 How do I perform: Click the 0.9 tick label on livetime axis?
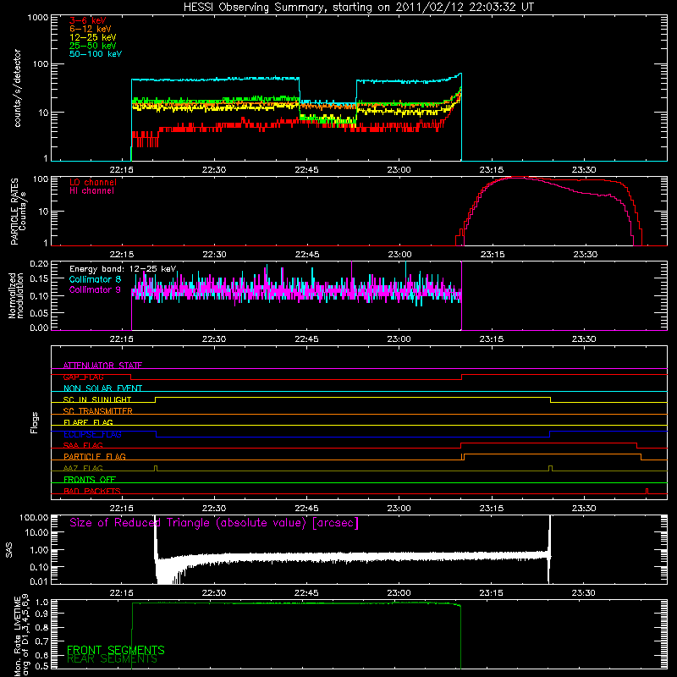point(43,613)
